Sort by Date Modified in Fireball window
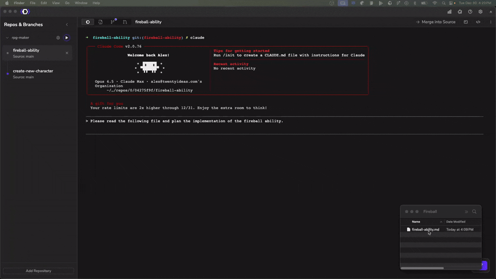The image size is (496, 279). tap(455, 222)
